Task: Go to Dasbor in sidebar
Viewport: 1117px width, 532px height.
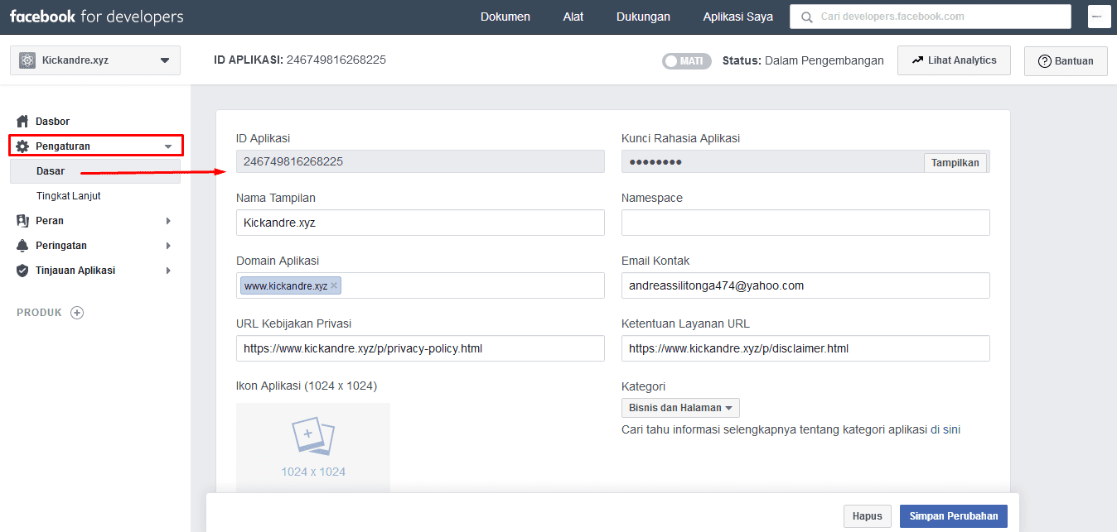Action: (x=52, y=122)
